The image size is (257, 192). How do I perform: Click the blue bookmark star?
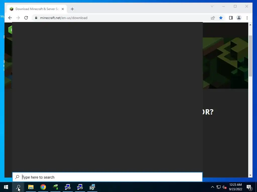point(221,18)
